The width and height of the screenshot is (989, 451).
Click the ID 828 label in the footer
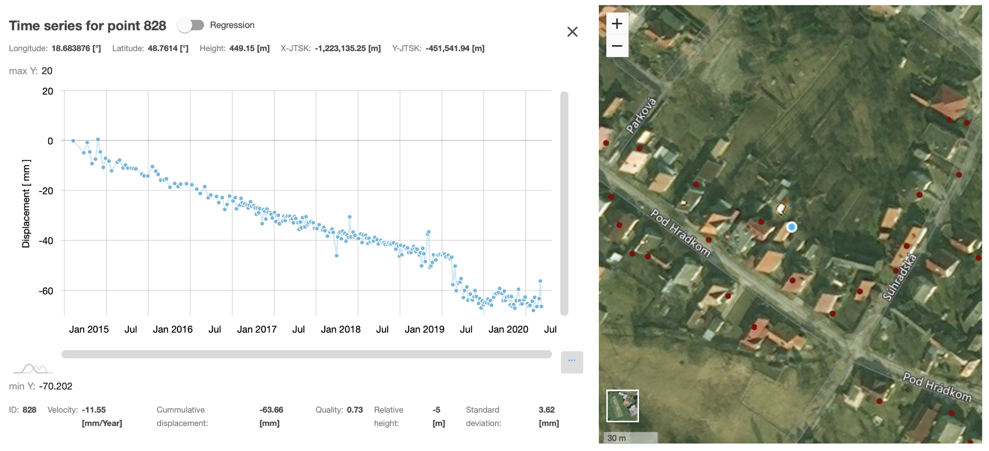(x=23, y=410)
